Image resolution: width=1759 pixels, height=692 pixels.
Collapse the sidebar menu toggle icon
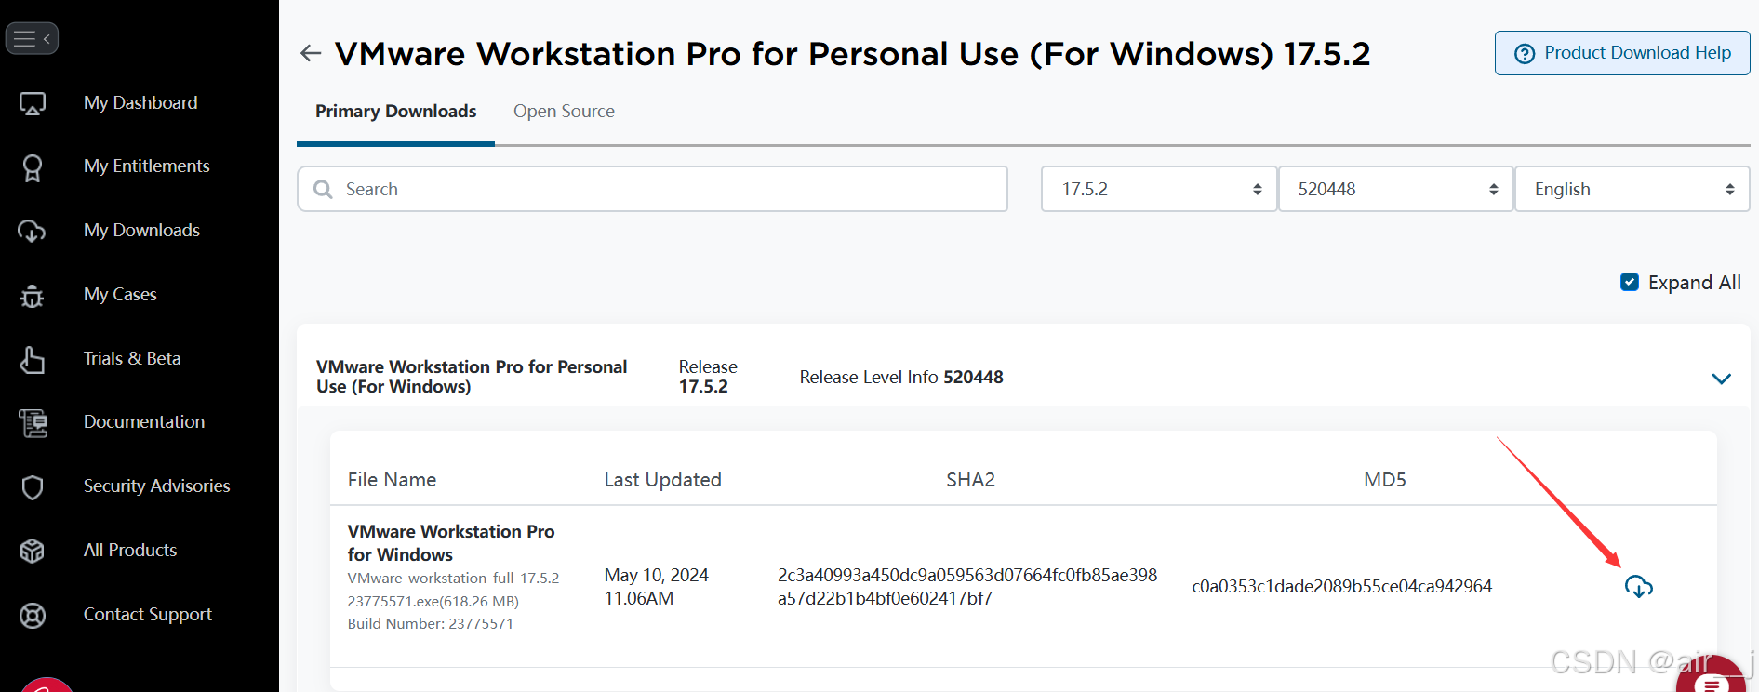click(x=32, y=38)
